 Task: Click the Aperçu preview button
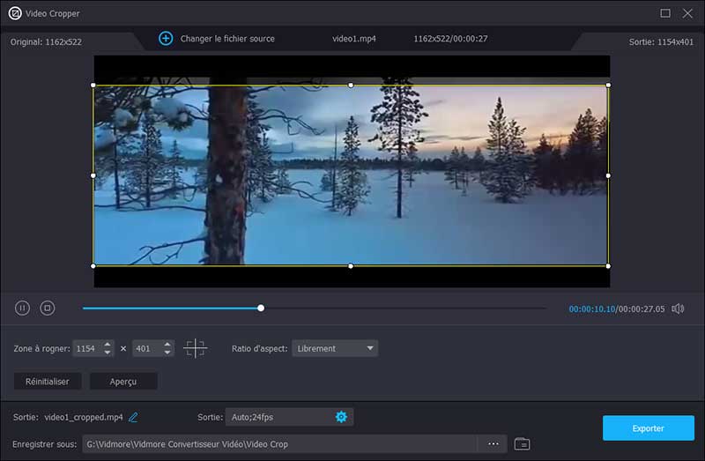pyautogui.click(x=123, y=381)
